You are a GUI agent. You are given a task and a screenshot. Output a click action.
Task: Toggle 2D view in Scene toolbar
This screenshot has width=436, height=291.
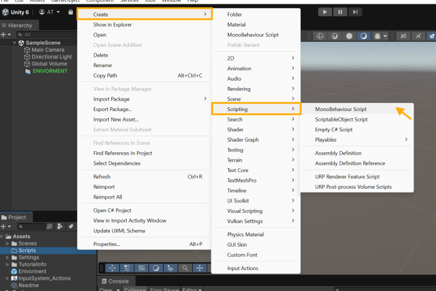[403, 36]
